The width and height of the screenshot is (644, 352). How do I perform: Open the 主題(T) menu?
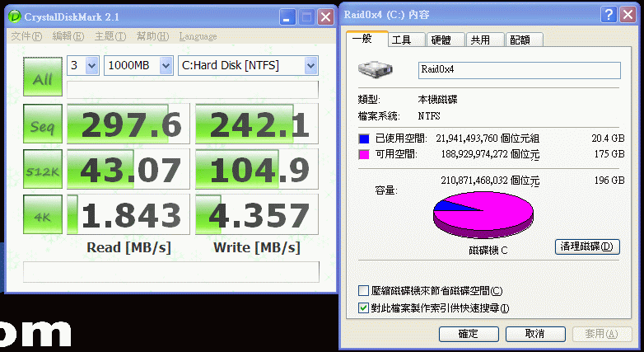(110, 36)
